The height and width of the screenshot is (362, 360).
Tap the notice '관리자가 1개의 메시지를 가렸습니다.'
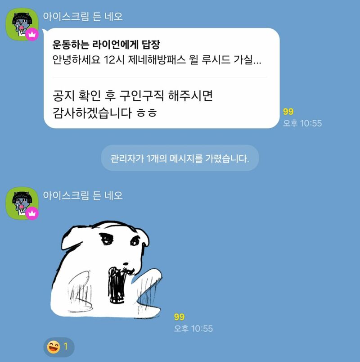(180, 158)
